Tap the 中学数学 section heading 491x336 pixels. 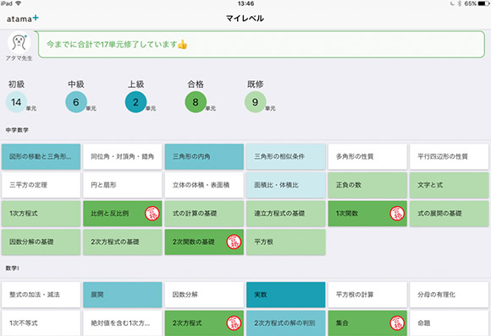point(17,130)
